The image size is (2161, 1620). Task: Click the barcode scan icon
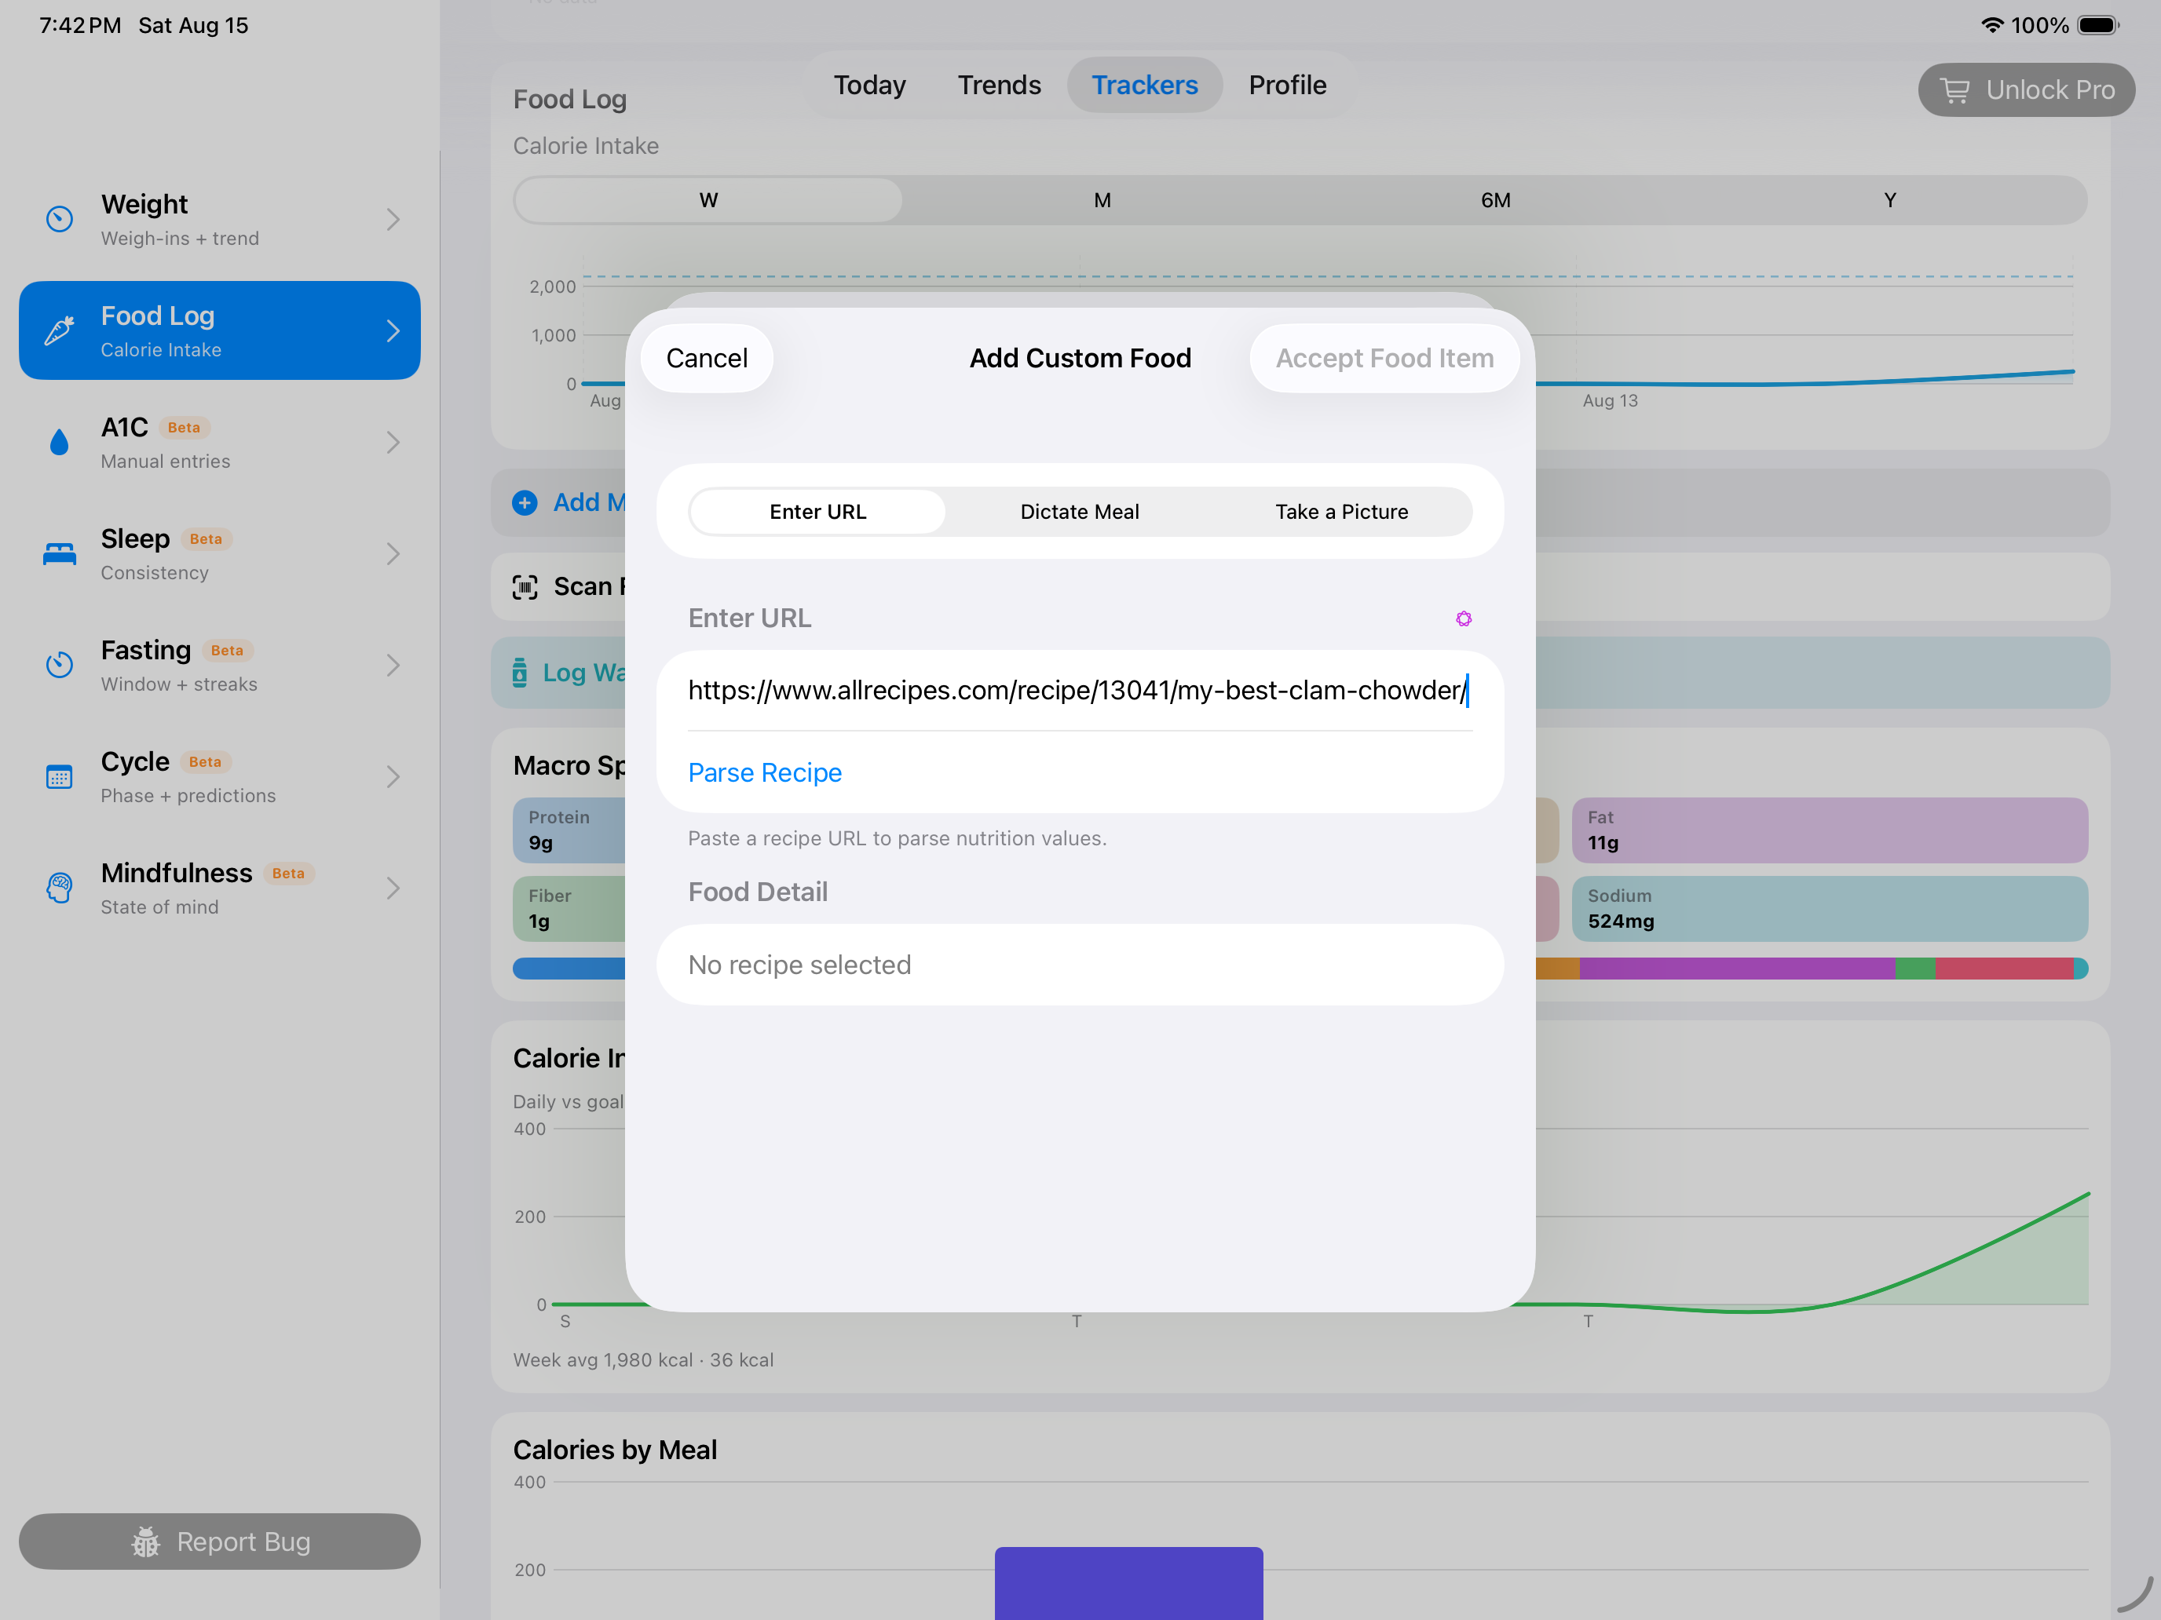point(525,587)
